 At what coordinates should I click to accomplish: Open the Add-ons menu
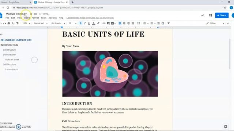click(x=53, y=18)
